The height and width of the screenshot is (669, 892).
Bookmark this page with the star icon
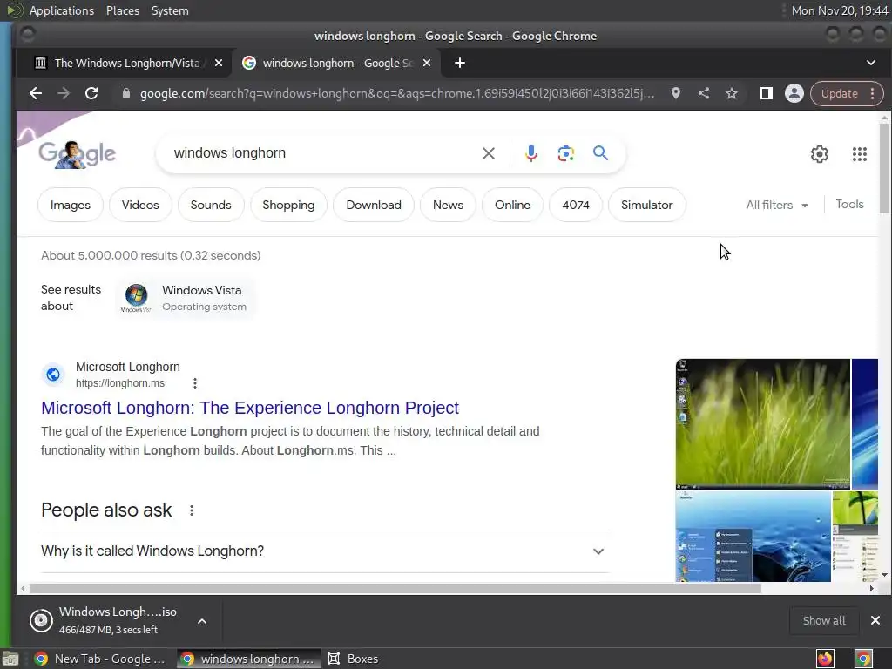tap(732, 93)
